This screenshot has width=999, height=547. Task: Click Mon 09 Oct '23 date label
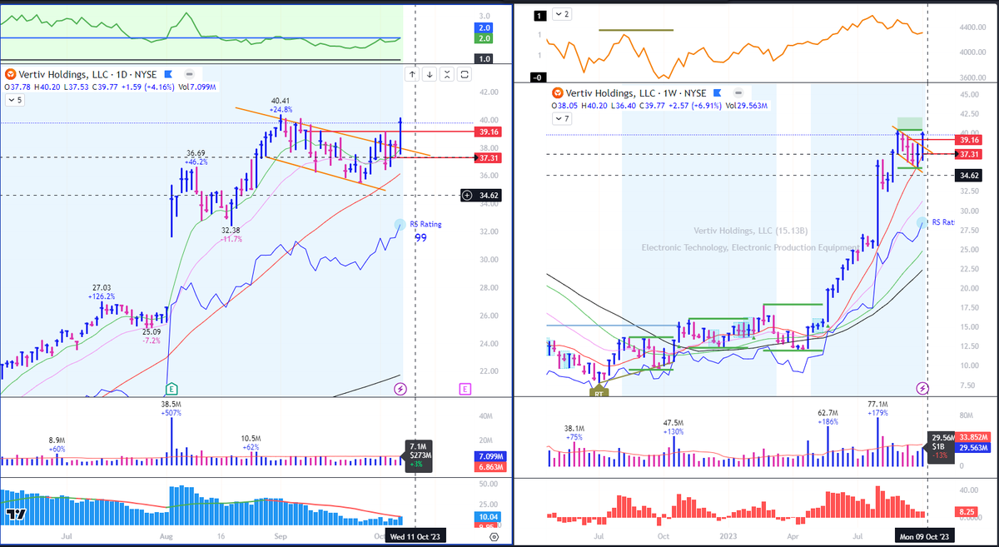(x=922, y=538)
